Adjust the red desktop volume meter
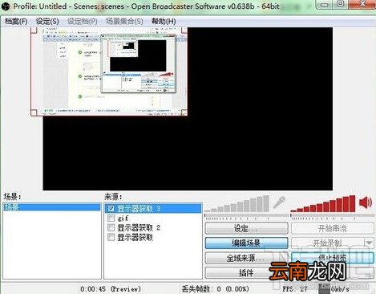This screenshot has height=294, width=376. click(323, 204)
